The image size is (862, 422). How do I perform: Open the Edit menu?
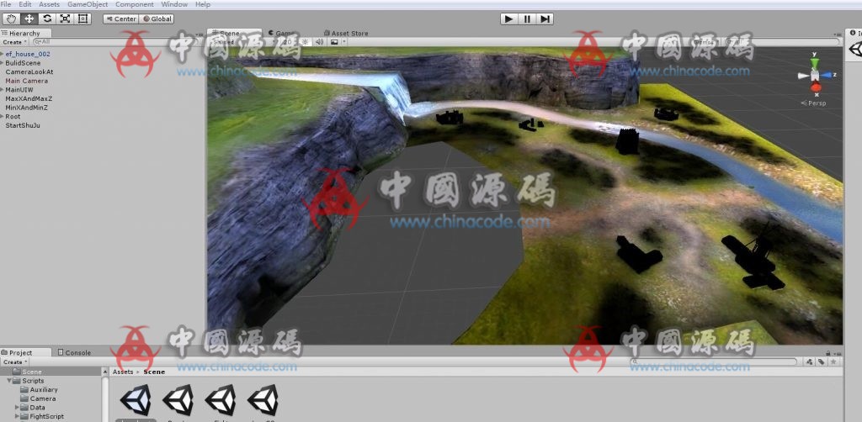pos(24,4)
